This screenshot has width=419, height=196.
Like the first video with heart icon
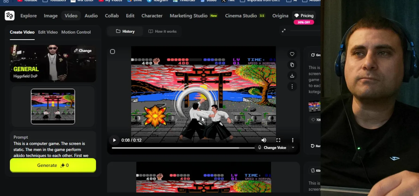pyautogui.click(x=292, y=54)
